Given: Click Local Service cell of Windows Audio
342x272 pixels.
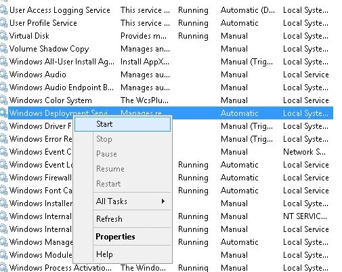Looking at the screenshot, I should coord(306,75).
